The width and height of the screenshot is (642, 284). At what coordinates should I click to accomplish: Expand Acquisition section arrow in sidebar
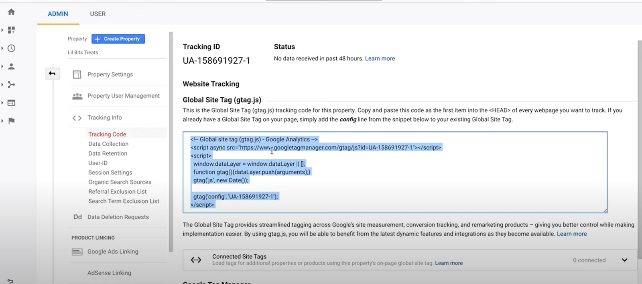[x=2, y=85]
